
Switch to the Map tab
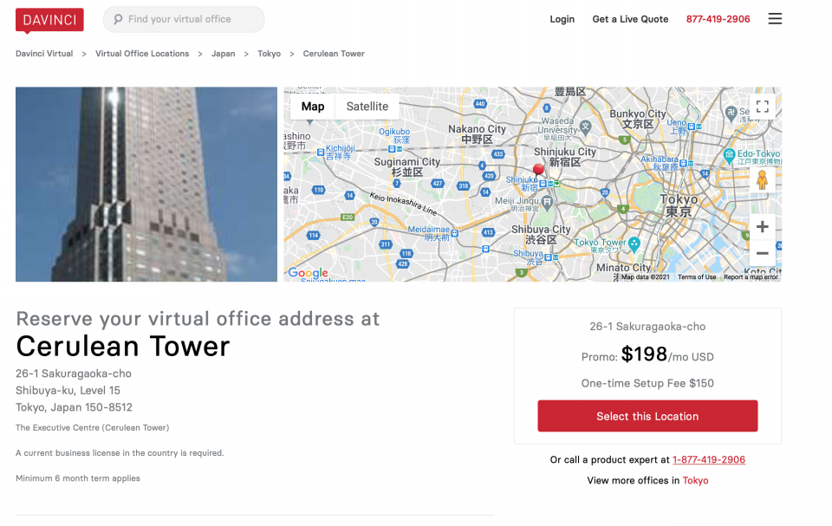(313, 107)
